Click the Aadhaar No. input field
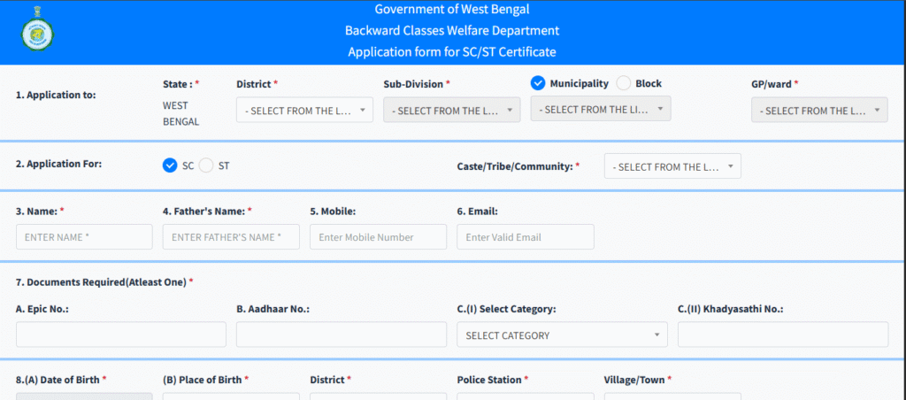Viewport: 906px width, 400px height. (x=342, y=335)
